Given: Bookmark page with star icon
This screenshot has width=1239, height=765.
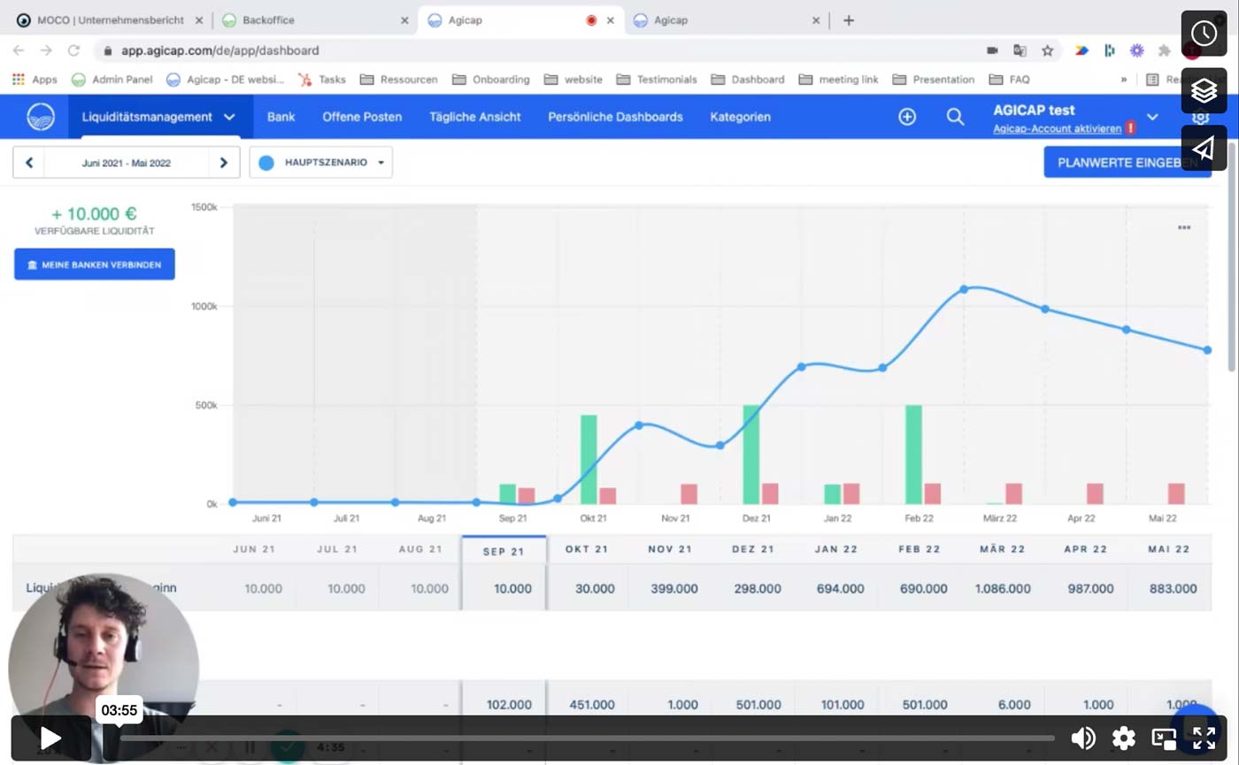Looking at the screenshot, I should point(1048,50).
